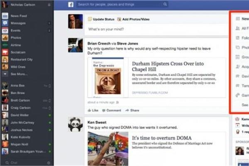249x166 pixels.
Task: Click the mobile icon beside Brett Carlson
Action: tap(50, 100)
